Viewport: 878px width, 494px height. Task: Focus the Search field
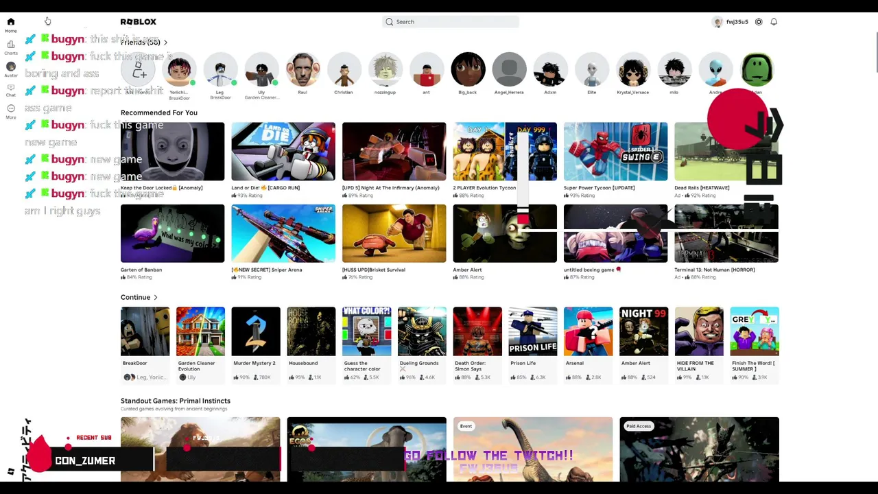(451, 22)
